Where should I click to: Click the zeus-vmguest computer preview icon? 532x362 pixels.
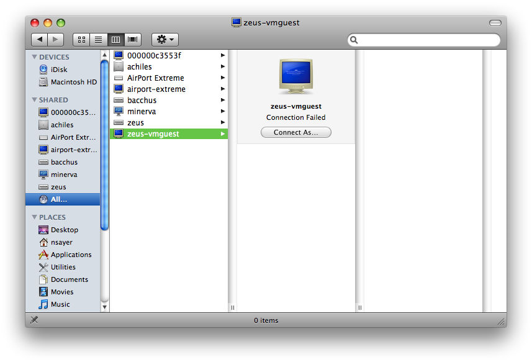pyautogui.click(x=296, y=76)
